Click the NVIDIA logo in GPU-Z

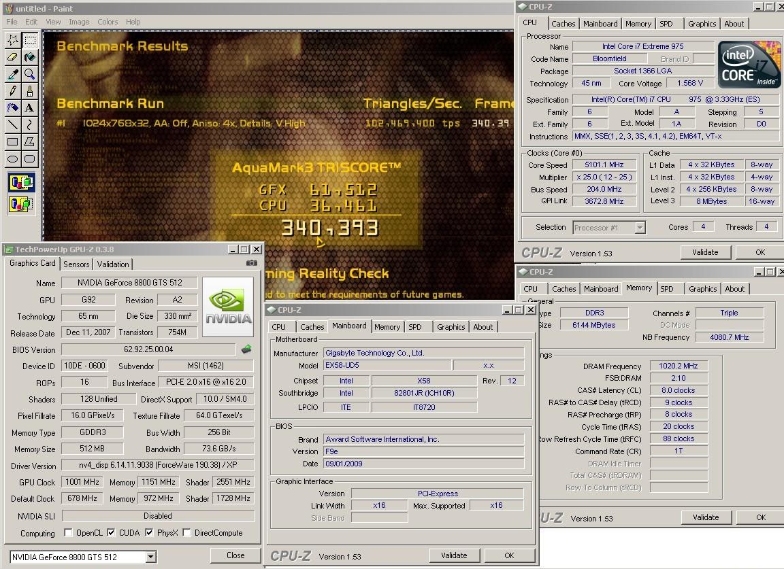[x=228, y=307]
